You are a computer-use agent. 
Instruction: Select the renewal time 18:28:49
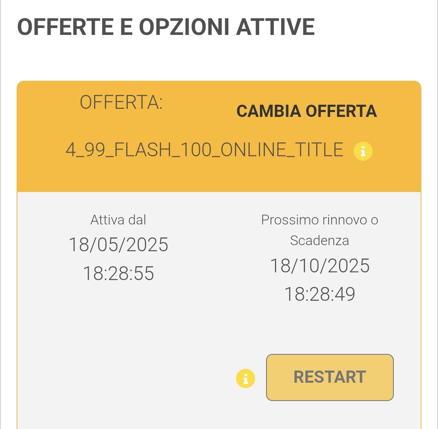click(320, 294)
